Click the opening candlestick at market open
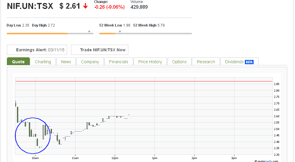 [16, 104]
